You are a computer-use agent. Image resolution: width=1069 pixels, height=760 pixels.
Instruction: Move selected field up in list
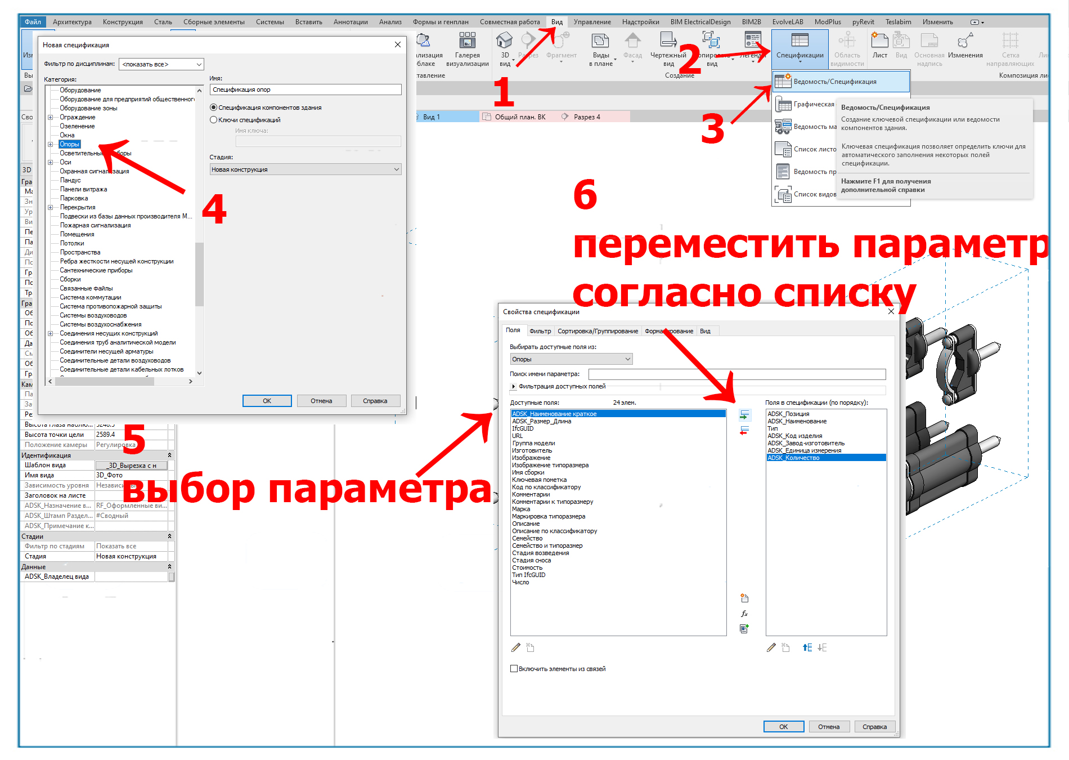807,648
